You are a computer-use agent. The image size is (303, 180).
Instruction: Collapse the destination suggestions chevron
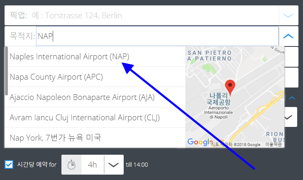pos(288,36)
